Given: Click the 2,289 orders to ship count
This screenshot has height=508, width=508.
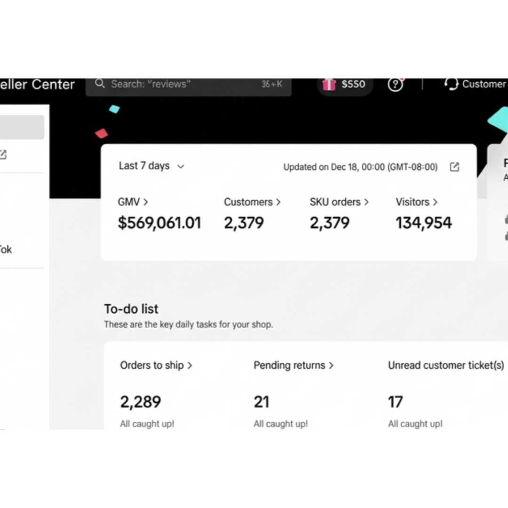Looking at the screenshot, I should pos(140,402).
